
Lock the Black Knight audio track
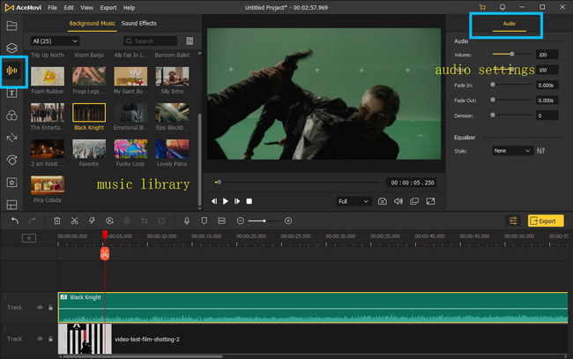pos(51,308)
